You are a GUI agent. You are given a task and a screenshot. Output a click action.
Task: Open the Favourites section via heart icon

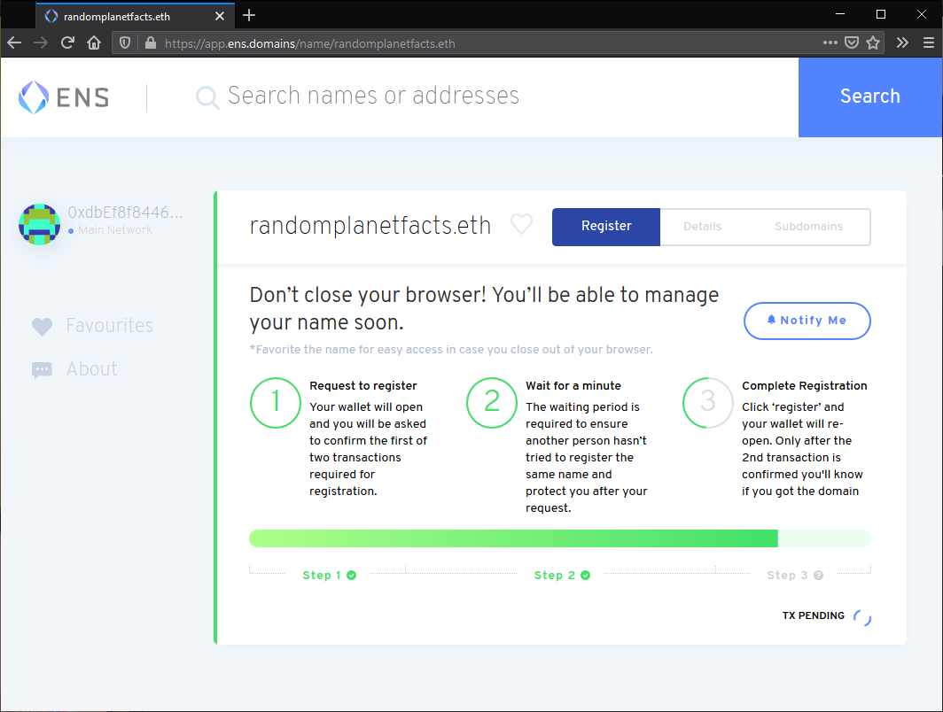click(42, 326)
